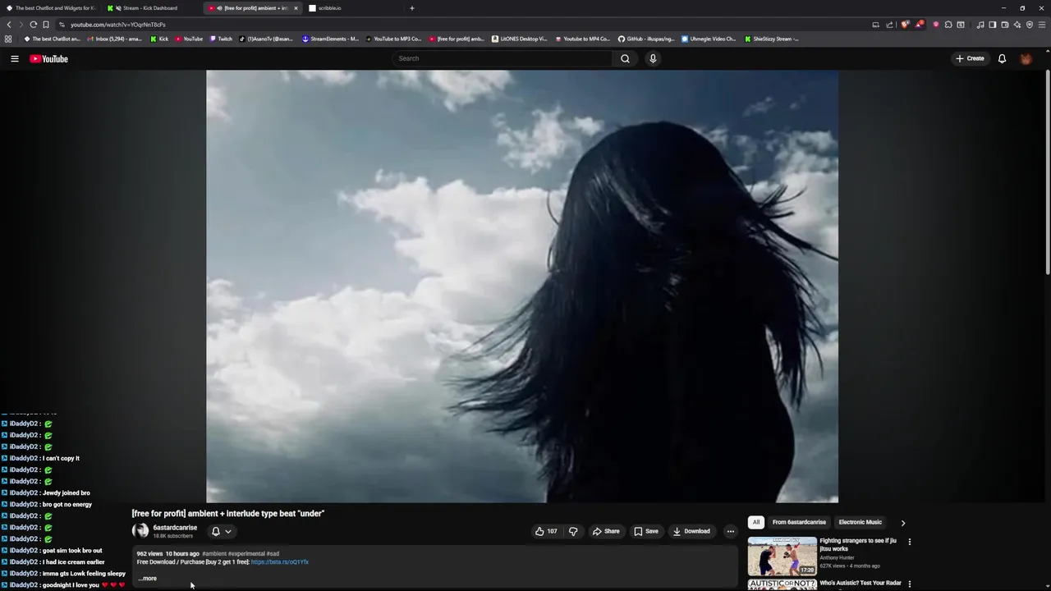1051x591 pixels.
Task: Open browser main menu hamburger icon
Action: [x=1042, y=25]
